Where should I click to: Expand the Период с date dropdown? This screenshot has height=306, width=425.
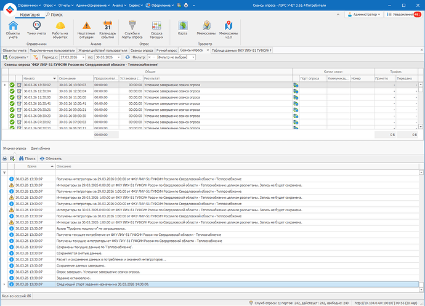83,57
